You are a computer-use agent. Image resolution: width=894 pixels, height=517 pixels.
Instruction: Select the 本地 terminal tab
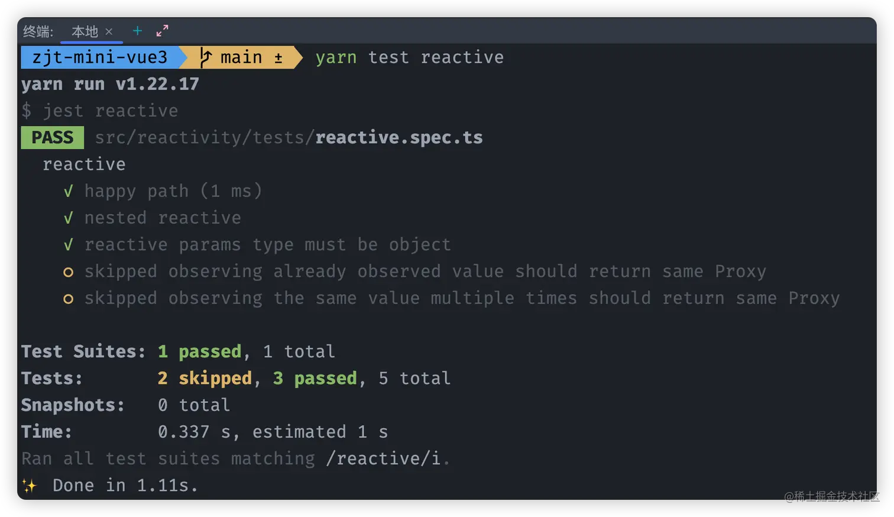pyautogui.click(x=85, y=31)
